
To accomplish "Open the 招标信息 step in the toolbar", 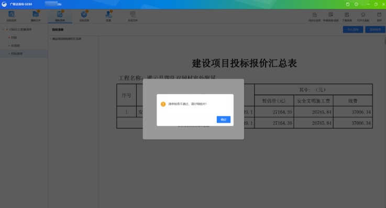I will click(12, 16).
